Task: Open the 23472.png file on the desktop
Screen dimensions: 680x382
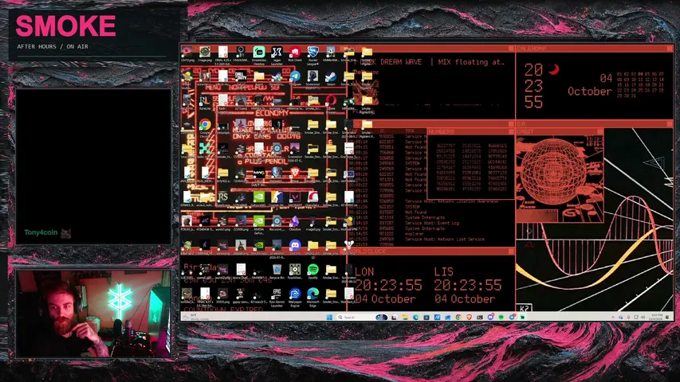Action: [187, 53]
